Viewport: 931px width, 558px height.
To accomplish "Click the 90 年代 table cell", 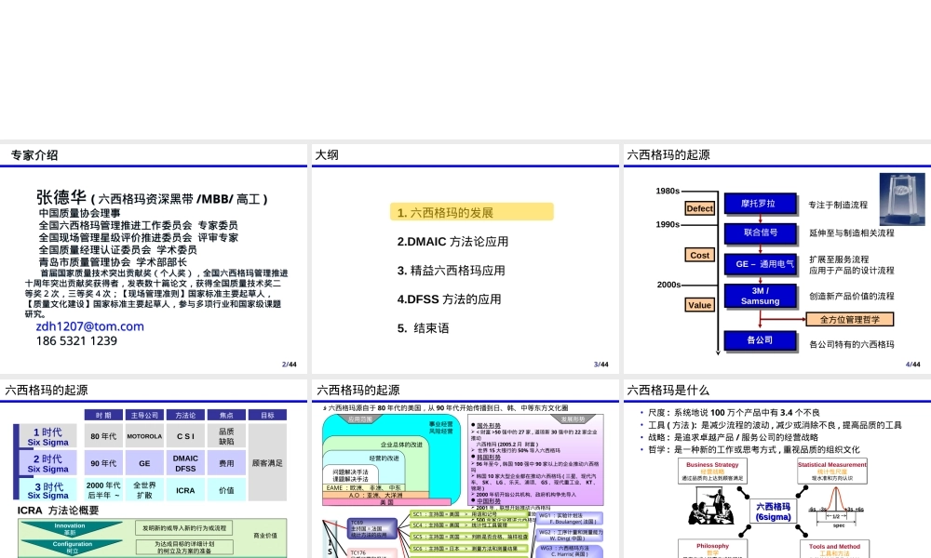I will (103, 463).
